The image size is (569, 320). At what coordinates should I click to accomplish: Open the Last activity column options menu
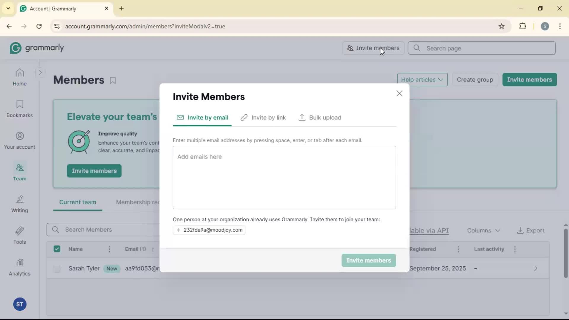(x=515, y=249)
